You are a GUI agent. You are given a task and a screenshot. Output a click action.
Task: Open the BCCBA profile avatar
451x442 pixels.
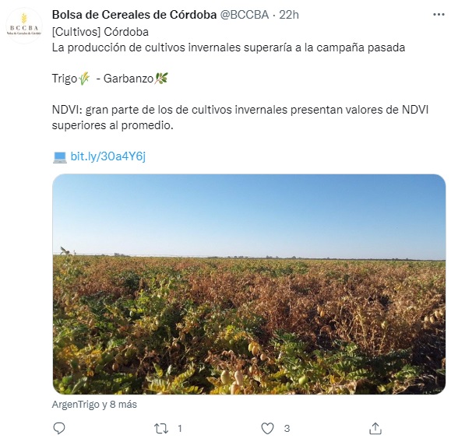coord(24,26)
